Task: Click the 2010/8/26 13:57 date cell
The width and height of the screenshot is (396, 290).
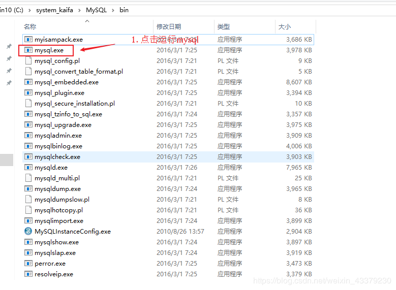Action: point(180,232)
